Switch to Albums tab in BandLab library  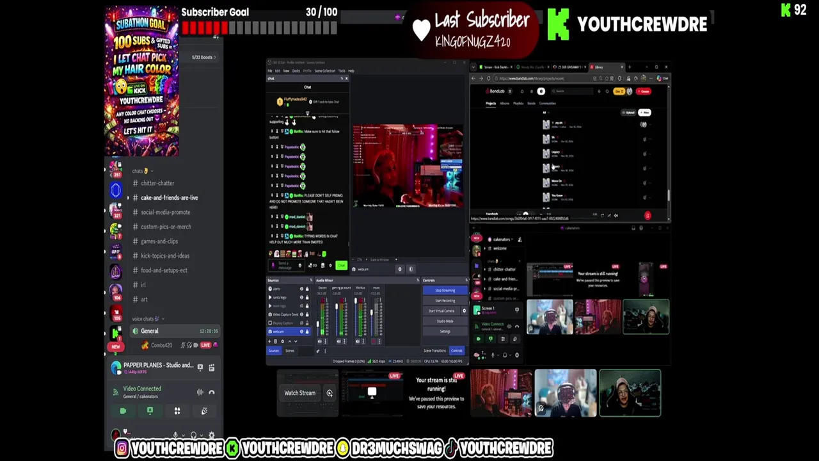coord(505,103)
